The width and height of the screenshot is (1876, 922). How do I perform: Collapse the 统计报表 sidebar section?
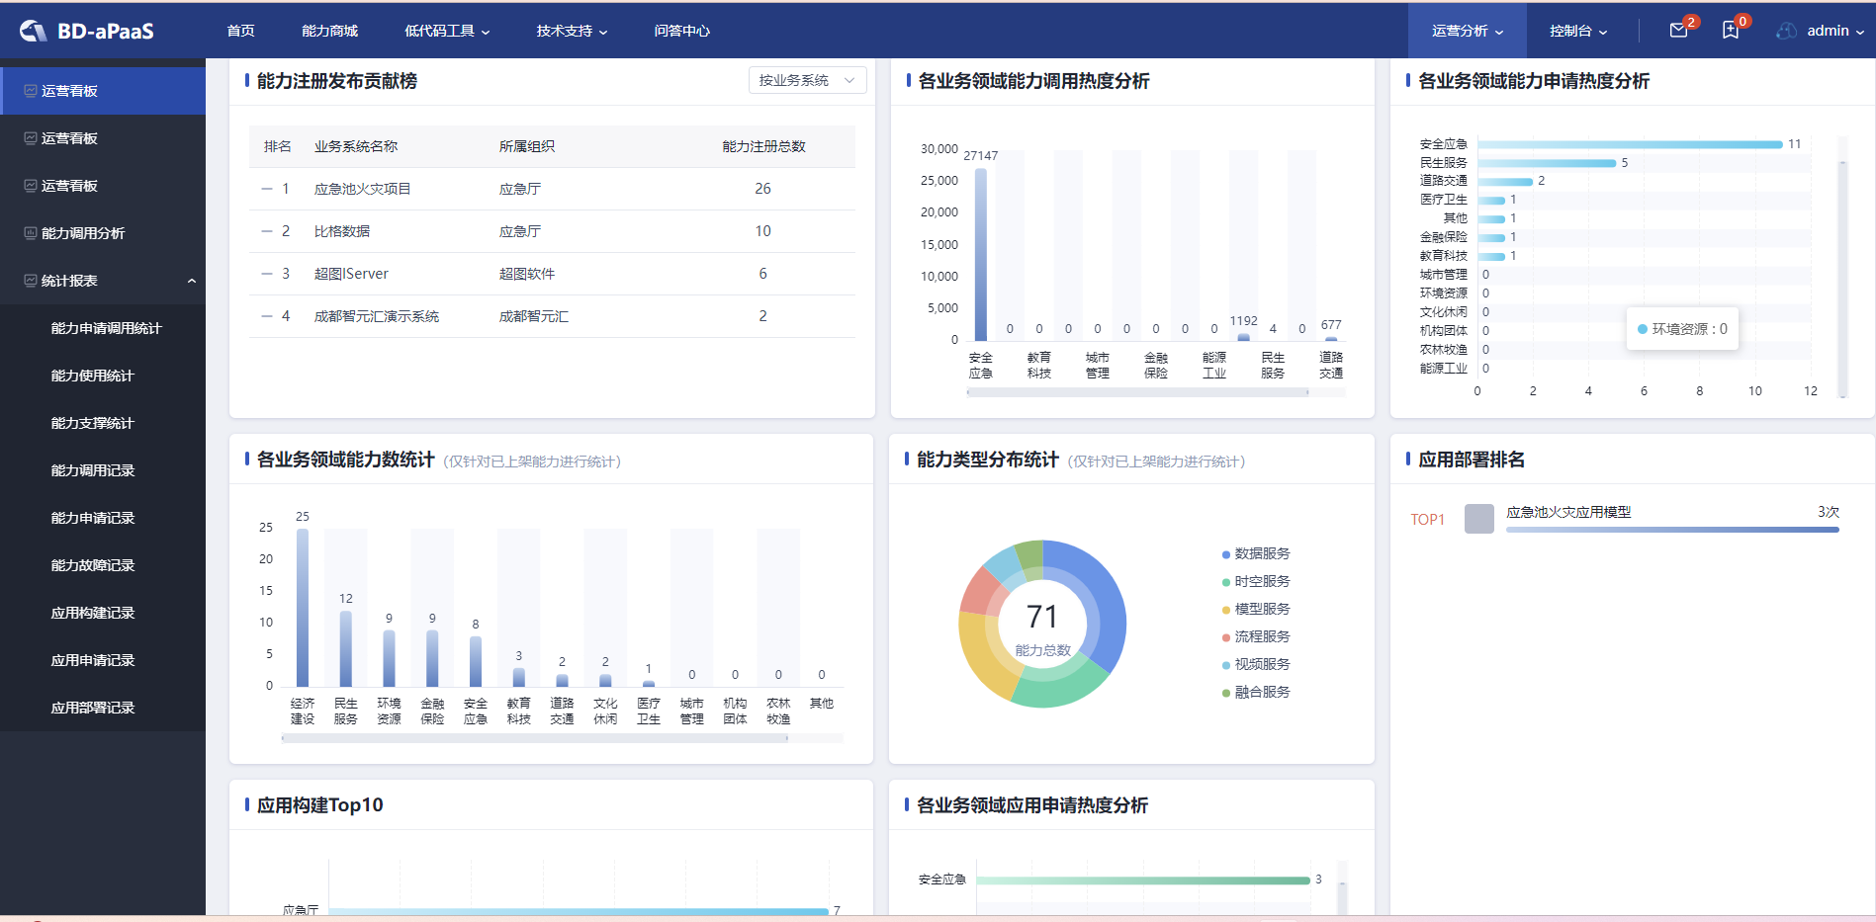click(192, 281)
